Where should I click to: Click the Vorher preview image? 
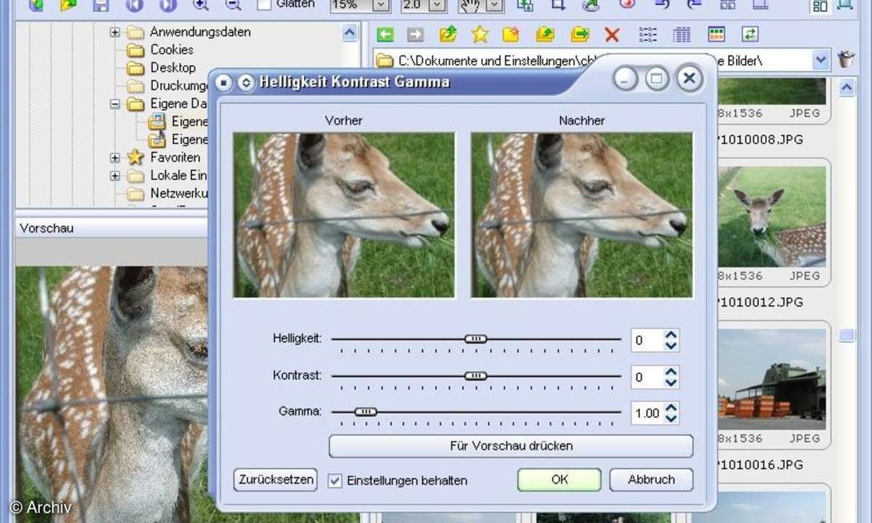(x=344, y=215)
